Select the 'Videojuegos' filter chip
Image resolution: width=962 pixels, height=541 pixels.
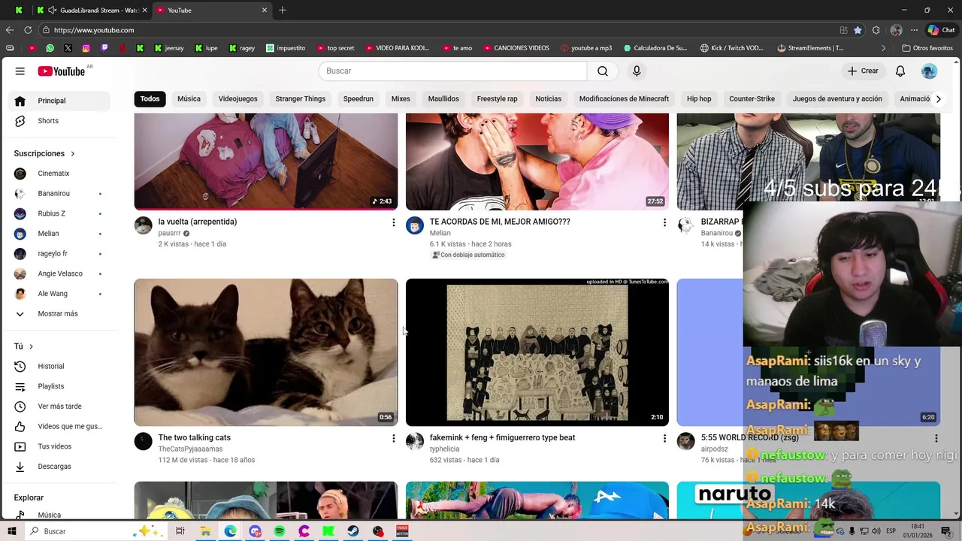point(237,99)
